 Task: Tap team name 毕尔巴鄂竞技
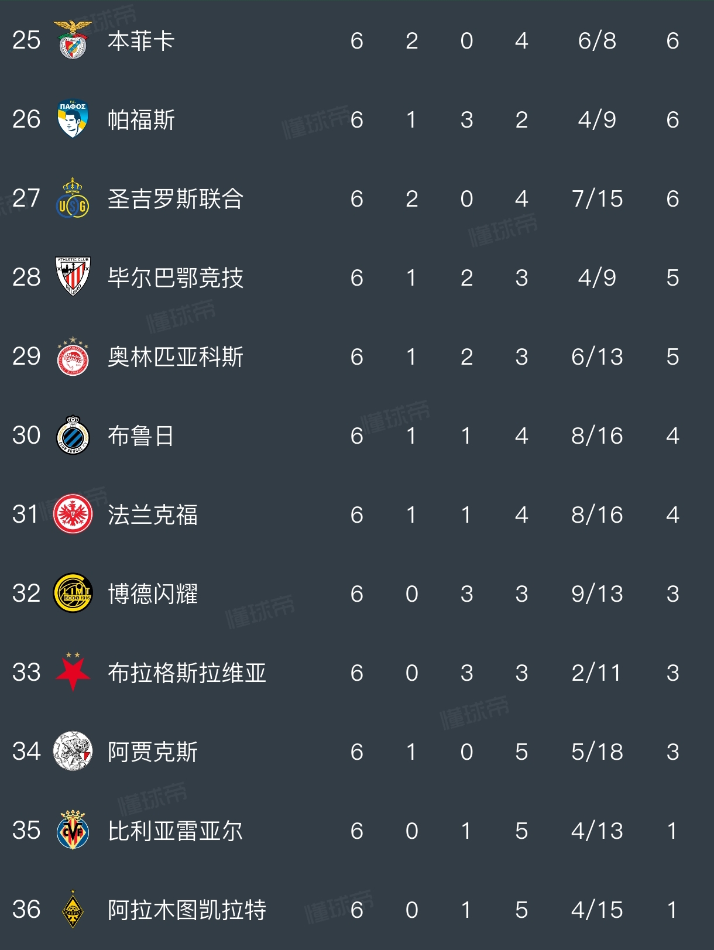coord(175,277)
